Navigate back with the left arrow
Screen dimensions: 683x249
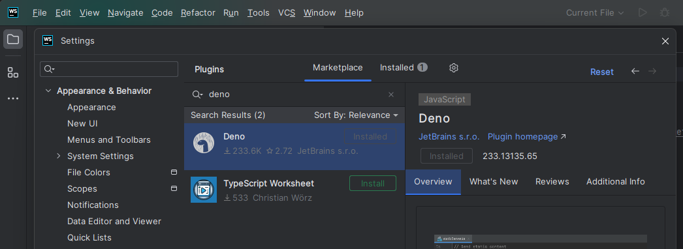pos(635,71)
